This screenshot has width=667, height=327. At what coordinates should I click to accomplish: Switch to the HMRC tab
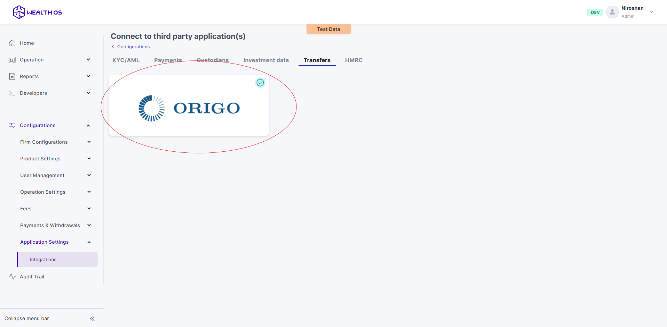[354, 60]
